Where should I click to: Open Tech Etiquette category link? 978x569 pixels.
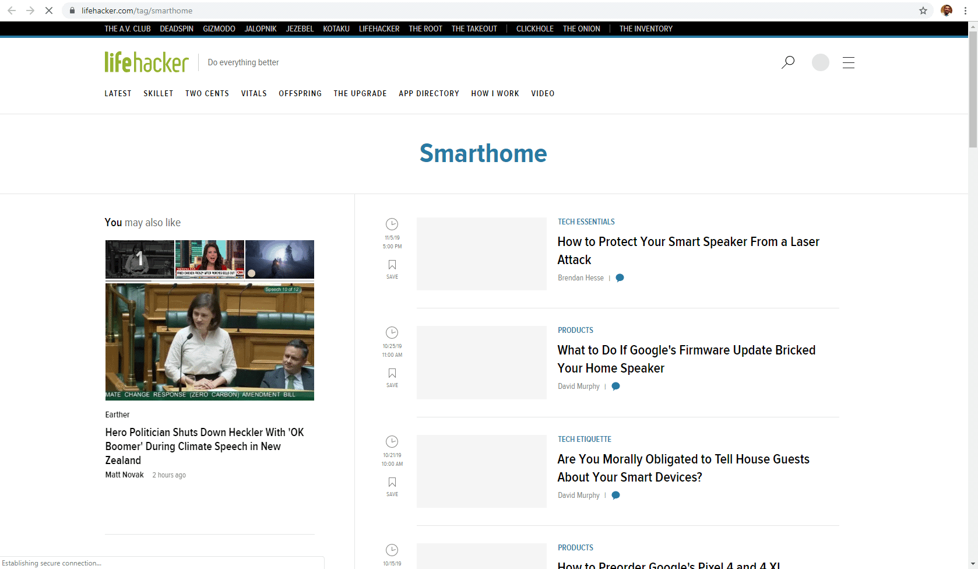(x=585, y=439)
